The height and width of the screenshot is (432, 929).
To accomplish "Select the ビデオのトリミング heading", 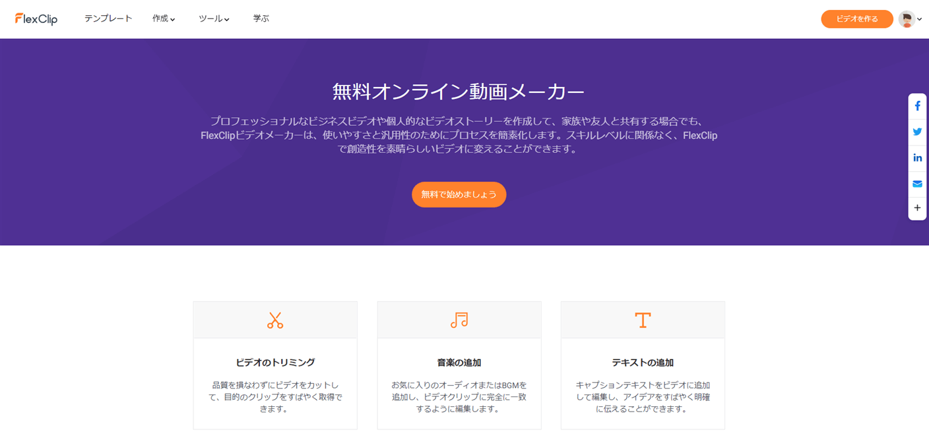I will click(x=275, y=363).
